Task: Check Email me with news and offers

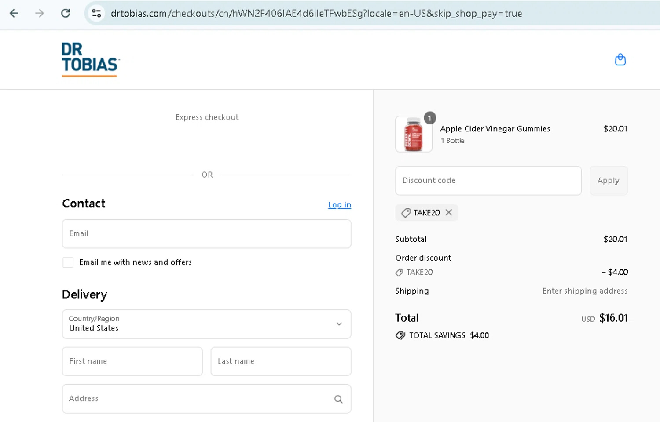Action: coord(68,262)
